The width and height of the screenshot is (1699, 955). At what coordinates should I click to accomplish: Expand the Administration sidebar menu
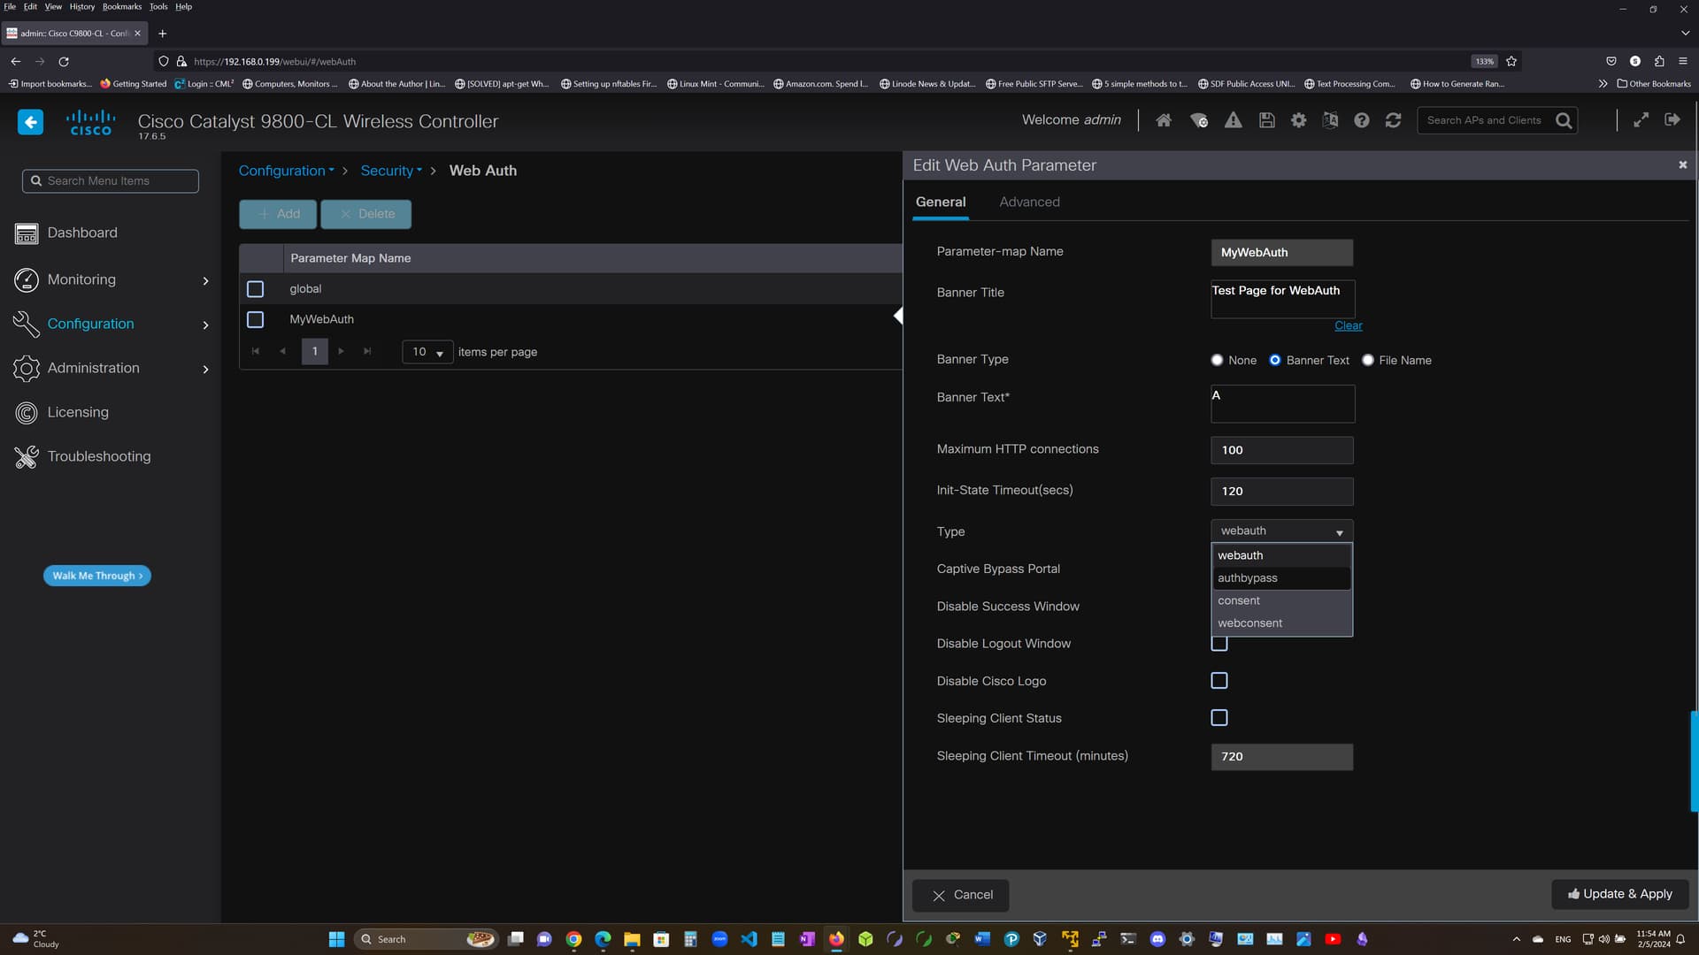point(111,368)
